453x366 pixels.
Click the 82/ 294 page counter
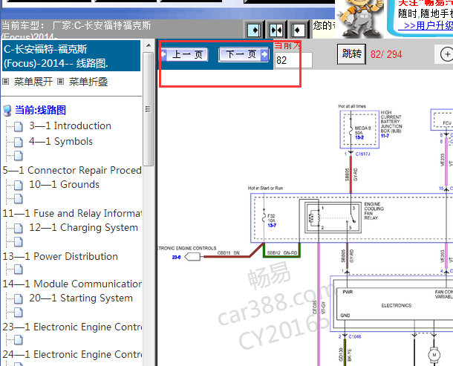(386, 54)
